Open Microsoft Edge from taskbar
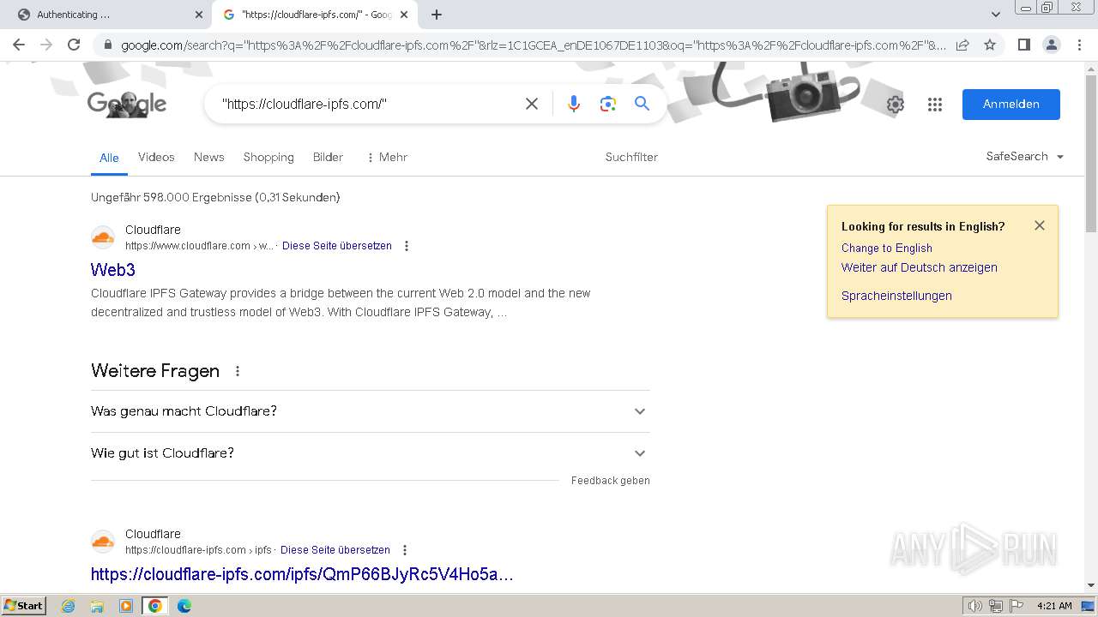Screen dimensions: 1098x617 click(184, 606)
